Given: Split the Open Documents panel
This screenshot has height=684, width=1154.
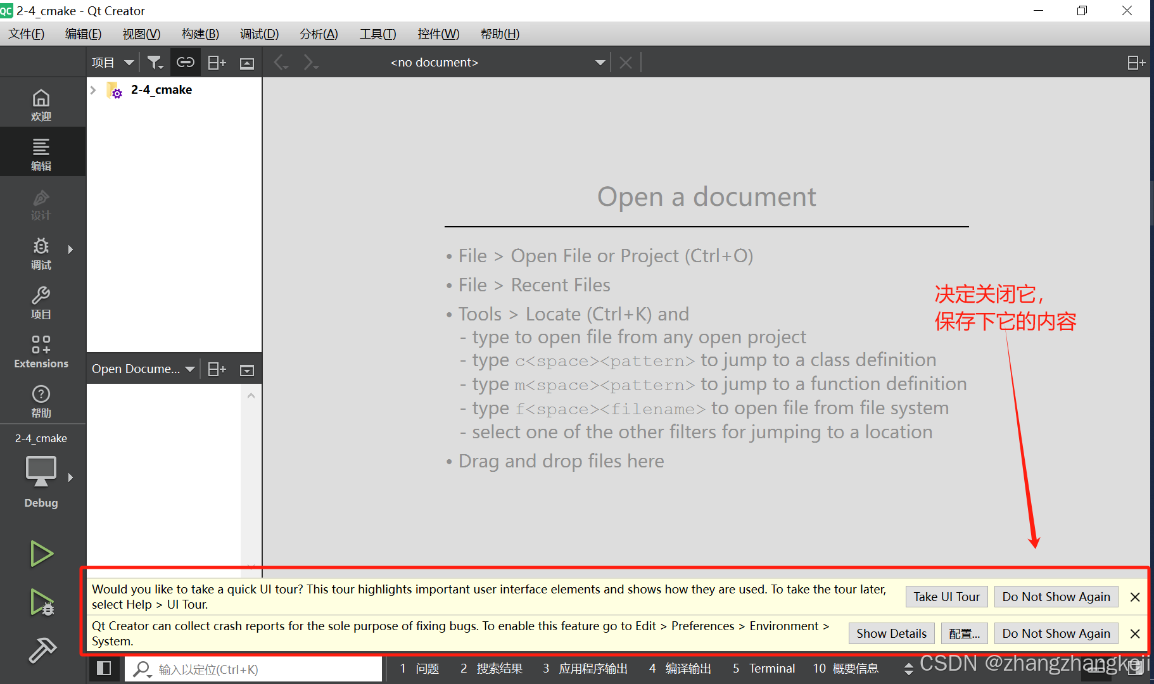Looking at the screenshot, I should [217, 369].
